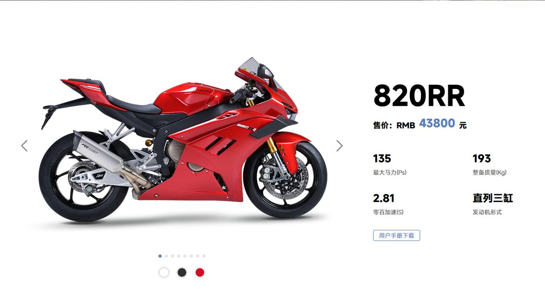Jump to the sixth carousel indicator dot
This screenshot has height=304, width=545.
191,256
